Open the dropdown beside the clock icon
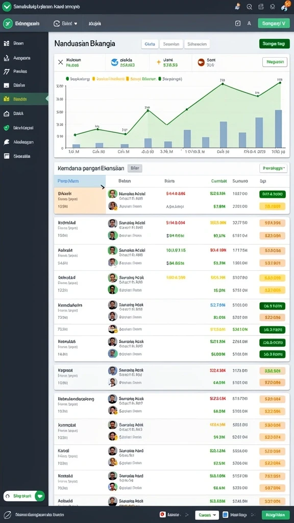This screenshot has height=523, width=294. tap(65, 23)
